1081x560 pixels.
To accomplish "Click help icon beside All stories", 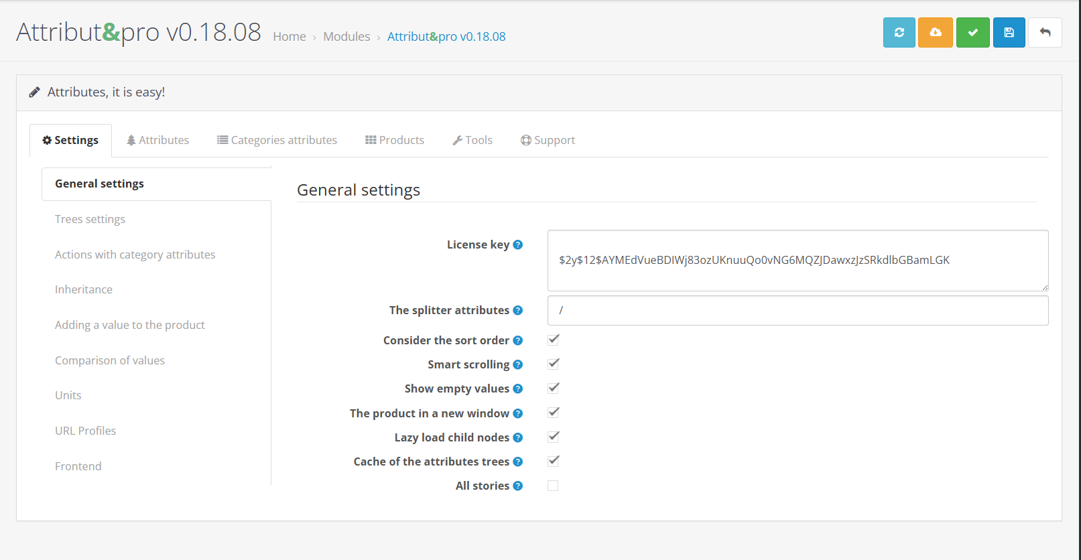I will click(517, 486).
